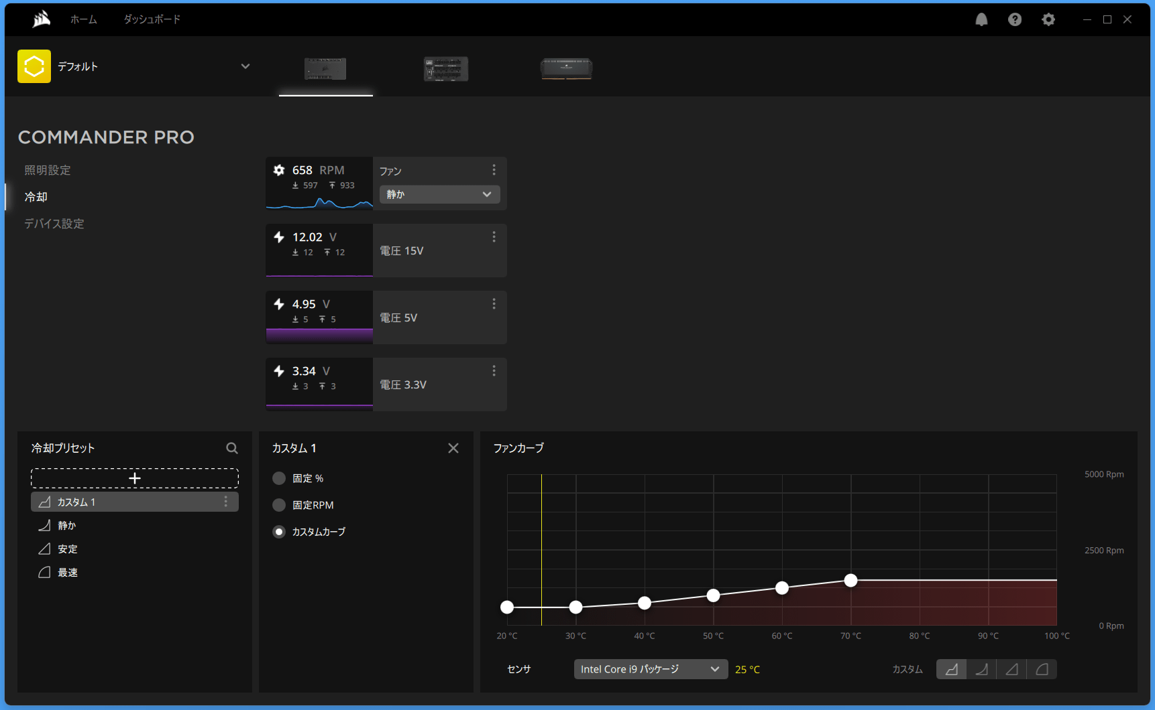Apply the fourth curve shape preset icon
This screenshot has height=710, width=1155.
1042,669
